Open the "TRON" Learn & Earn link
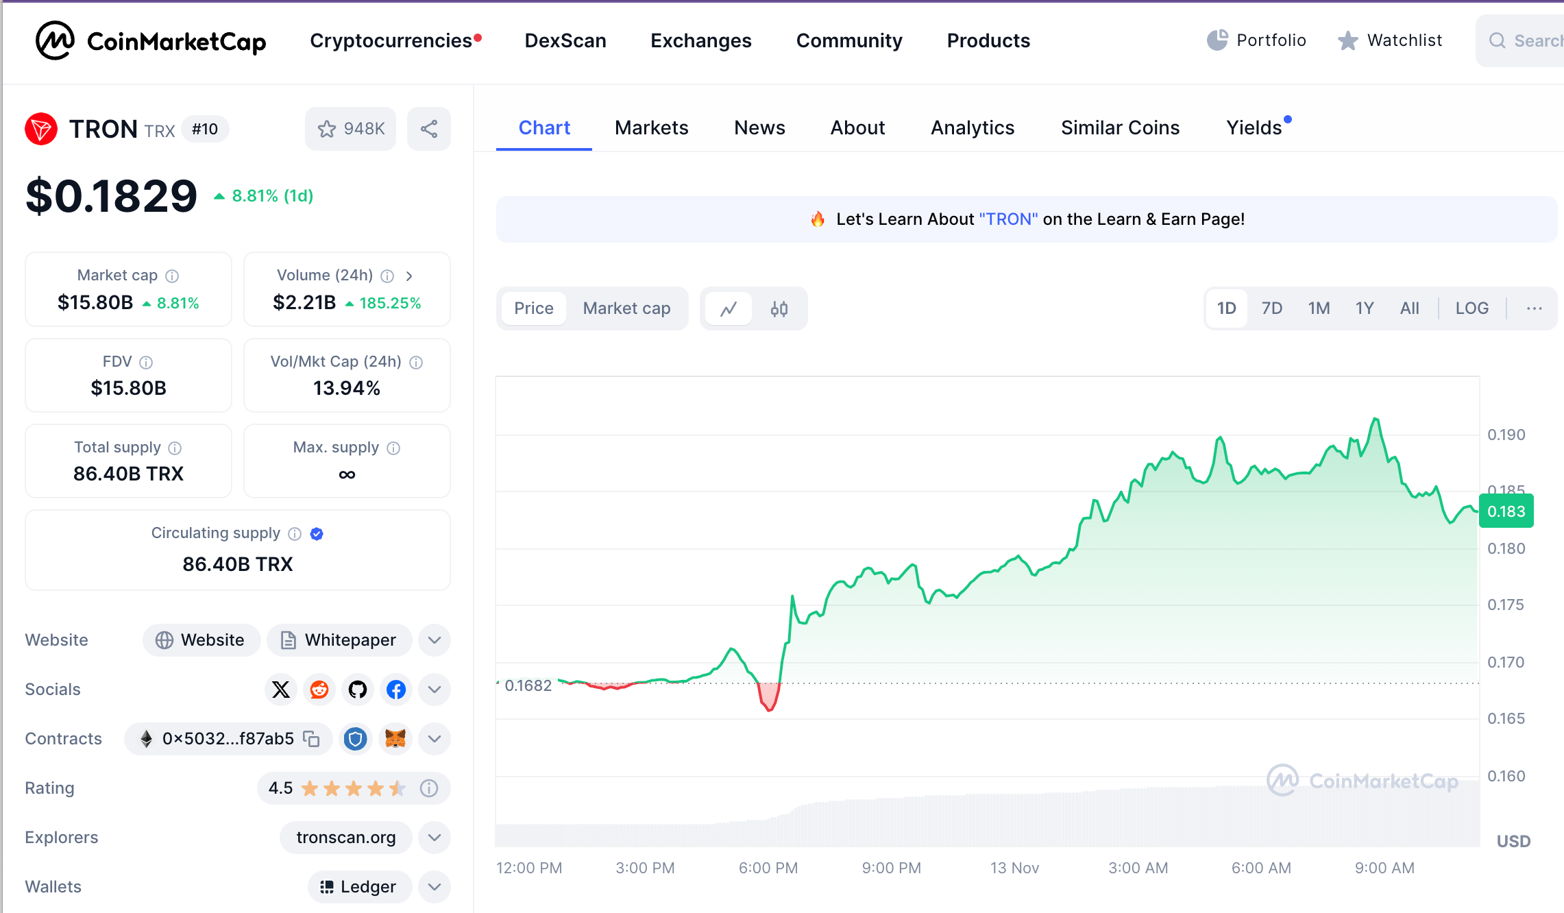Image resolution: width=1564 pixels, height=913 pixels. (x=1008, y=219)
